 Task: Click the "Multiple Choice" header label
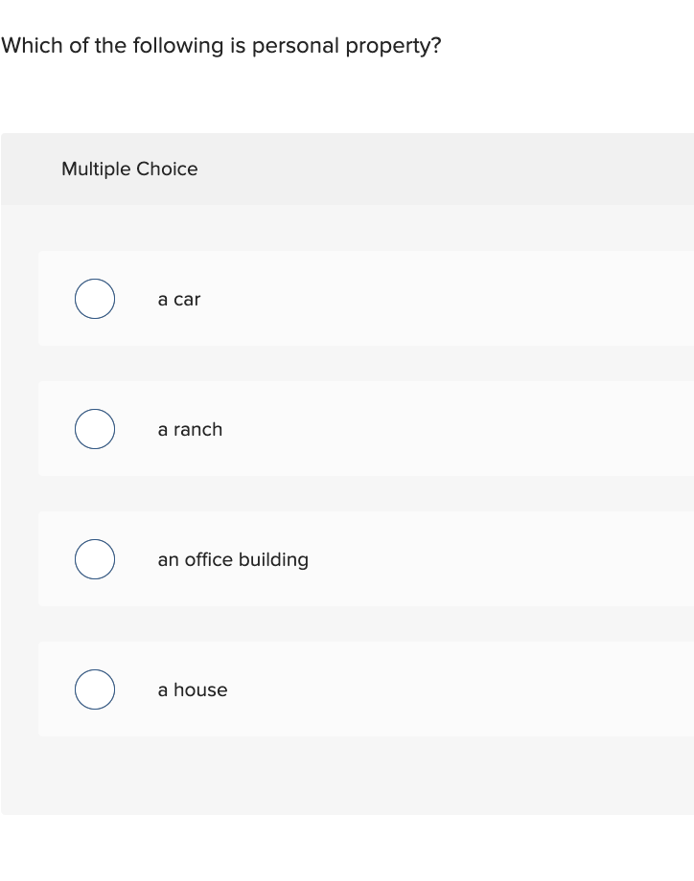(129, 169)
